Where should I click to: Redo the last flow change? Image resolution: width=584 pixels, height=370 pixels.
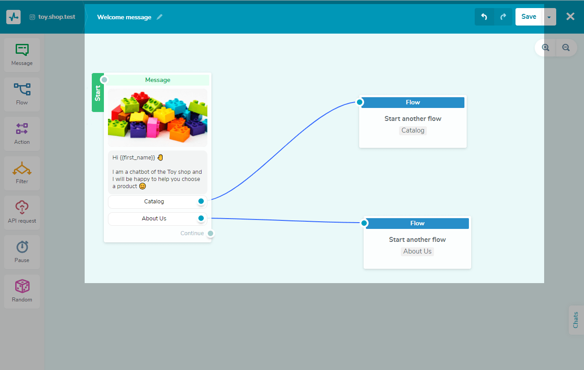pos(502,17)
